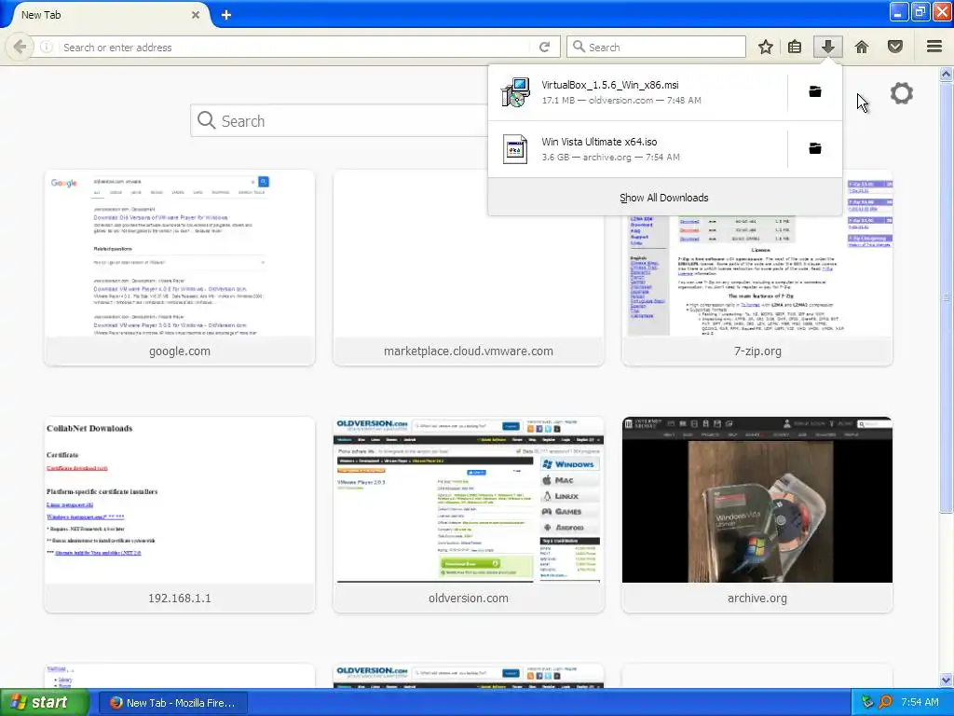Open a new tab with plus button
The height and width of the screenshot is (716, 954).
(226, 15)
